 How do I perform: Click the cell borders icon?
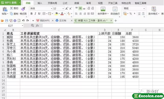44,14
